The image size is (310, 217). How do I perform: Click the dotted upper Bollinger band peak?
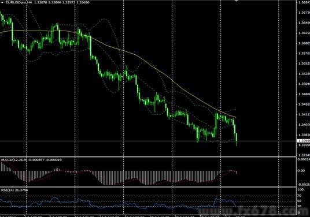(x=104, y=19)
